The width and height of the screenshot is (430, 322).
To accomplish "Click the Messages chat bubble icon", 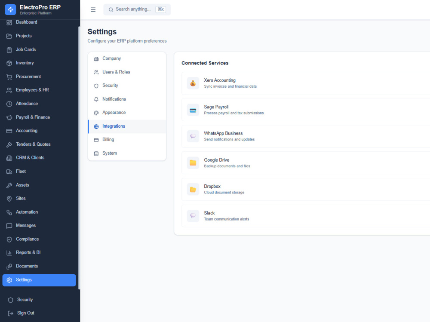I will tap(9, 226).
